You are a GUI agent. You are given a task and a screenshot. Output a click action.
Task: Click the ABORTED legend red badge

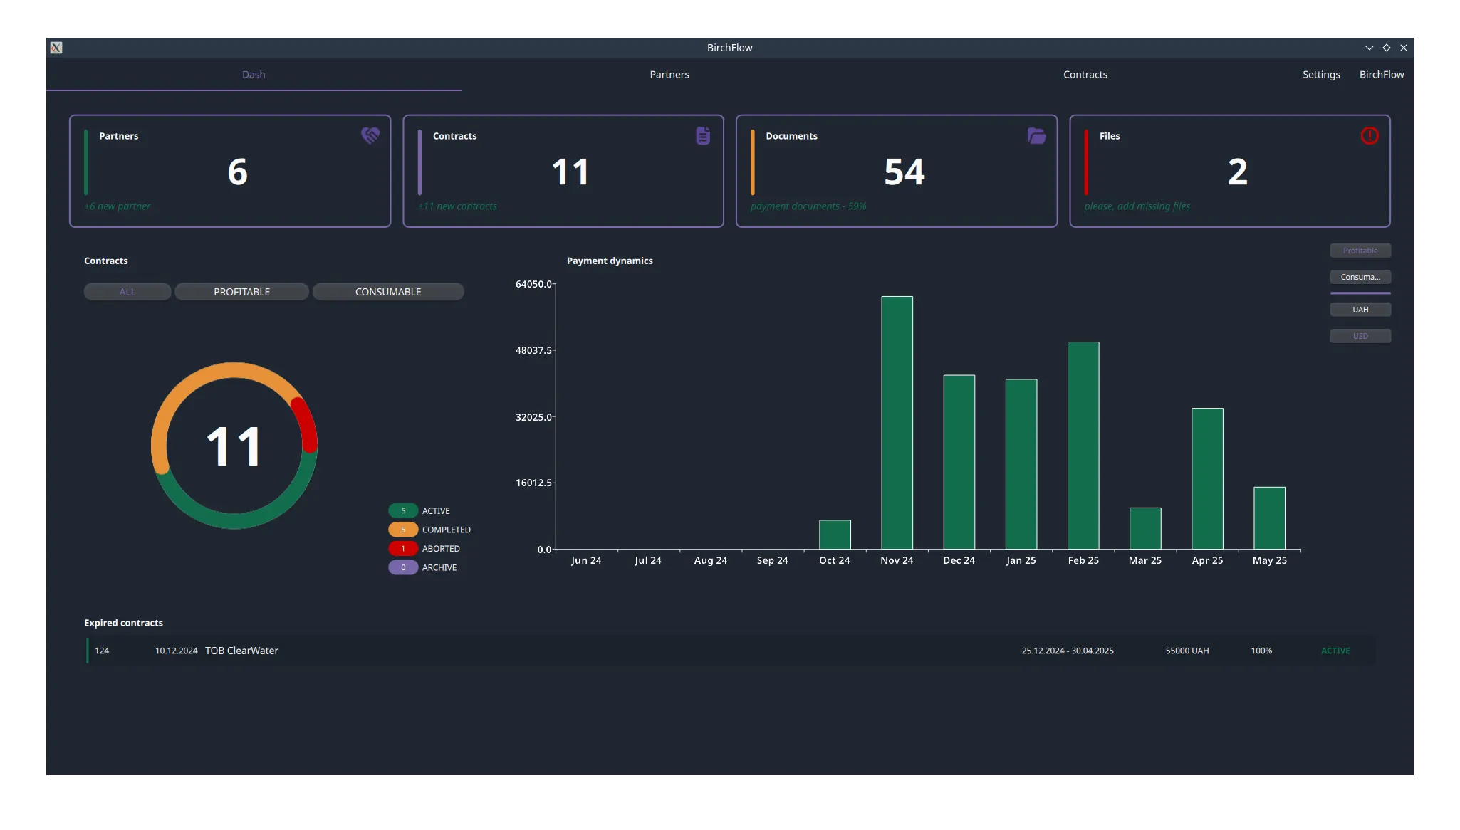[x=403, y=549]
